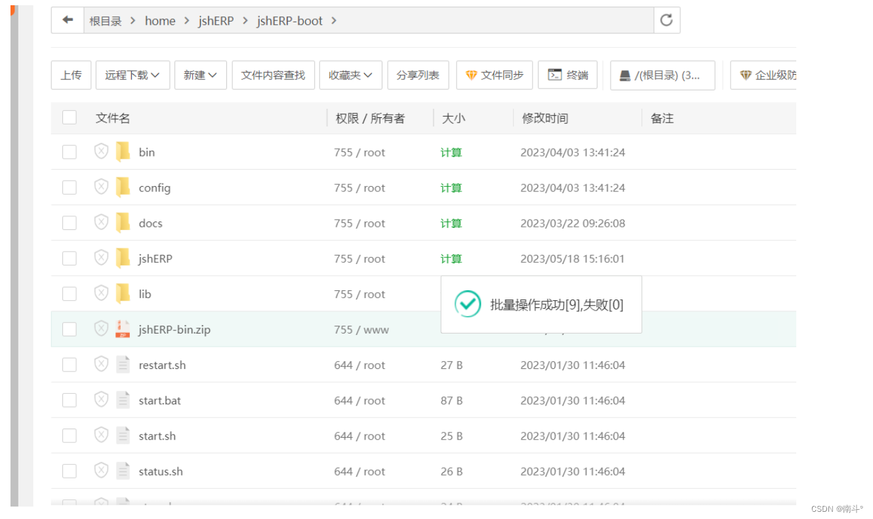
Task: Open the 终端 terminal button
Action: [x=568, y=75]
